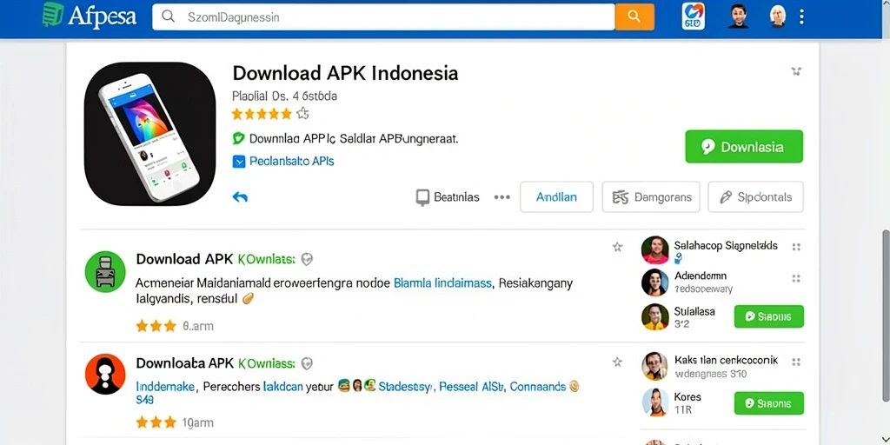The width and height of the screenshot is (890, 445).
Task: Click the avatar beside Kaks tlan cenkcoconik
Action: 655,366
